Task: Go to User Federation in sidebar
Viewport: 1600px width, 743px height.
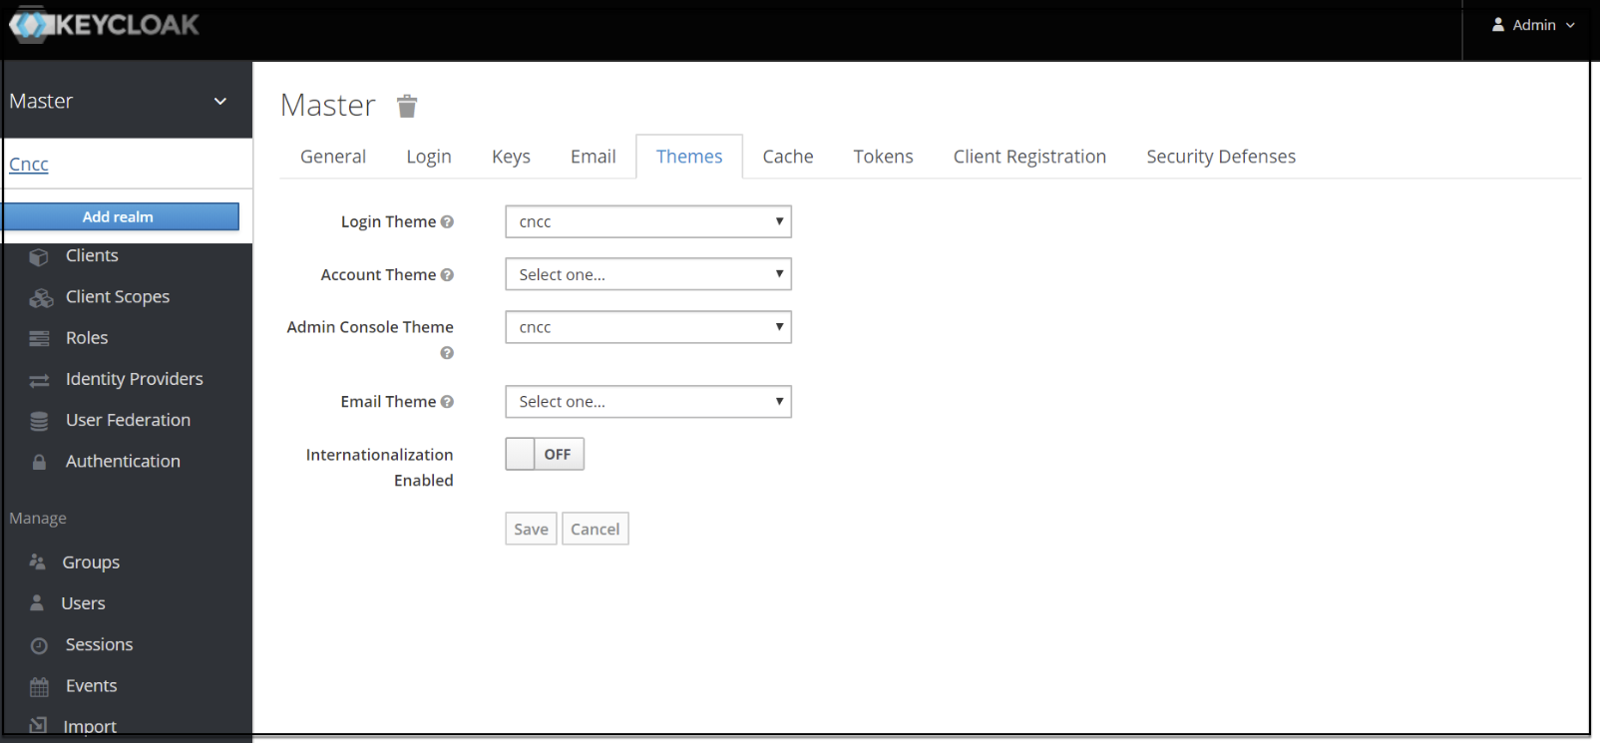Action: (x=127, y=420)
